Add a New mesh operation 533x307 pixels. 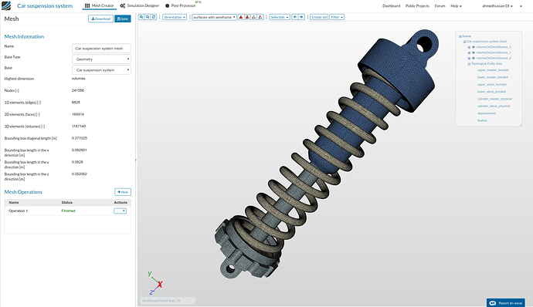click(123, 192)
